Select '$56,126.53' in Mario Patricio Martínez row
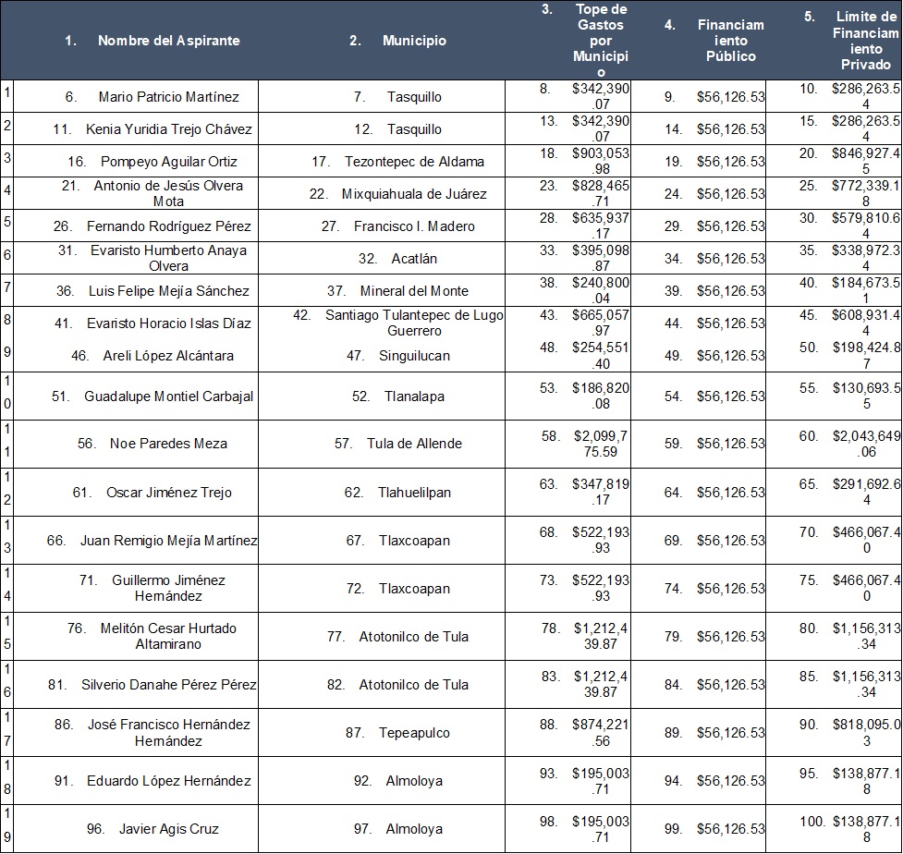The image size is (903, 854). [x=731, y=97]
